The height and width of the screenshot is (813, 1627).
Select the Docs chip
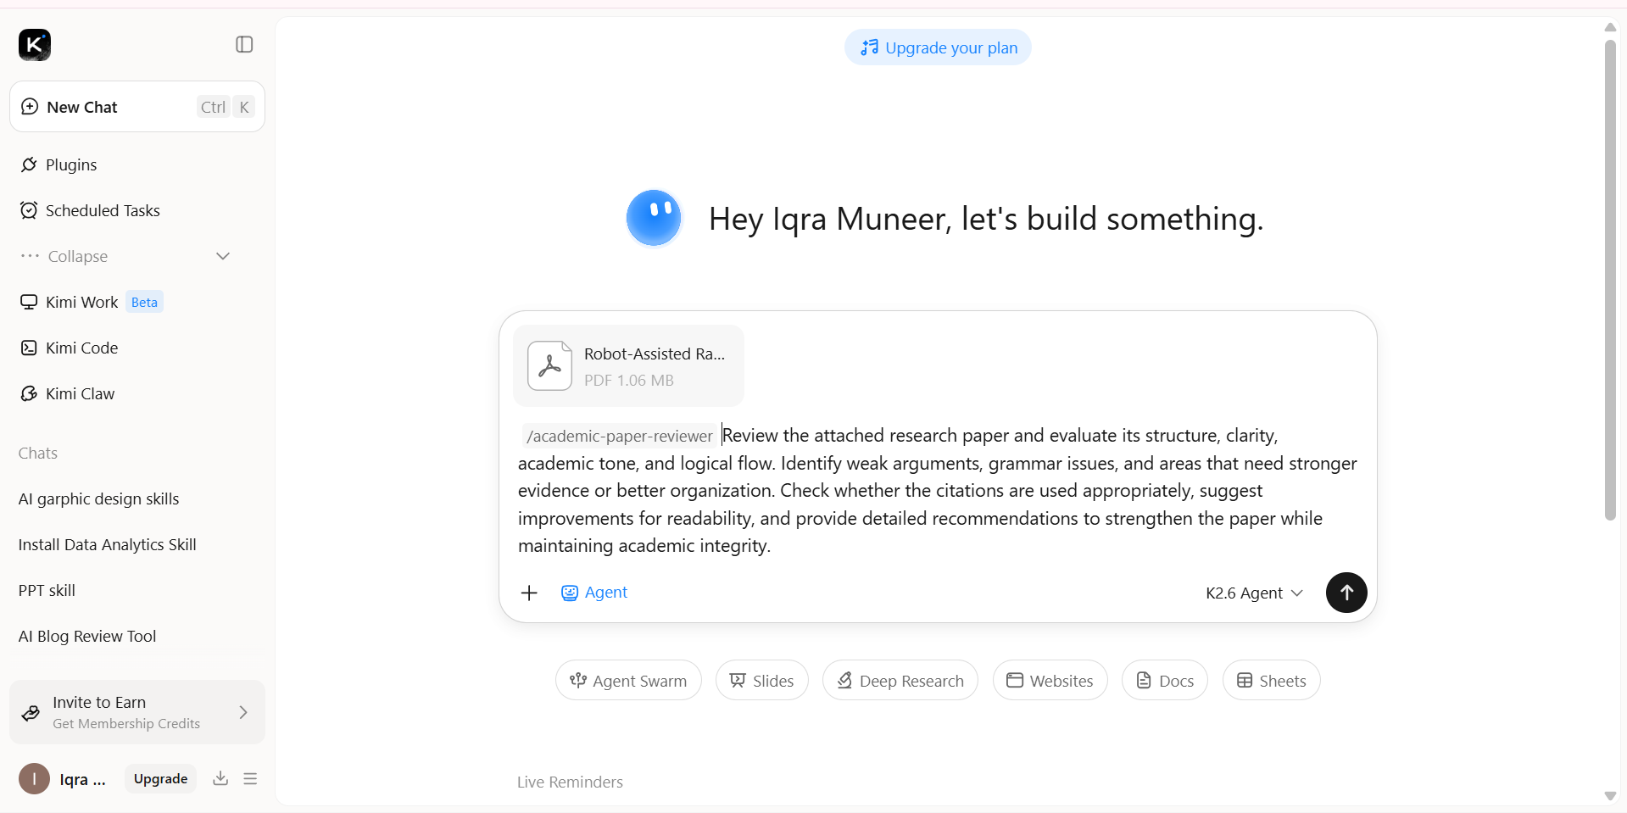(1165, 681)
